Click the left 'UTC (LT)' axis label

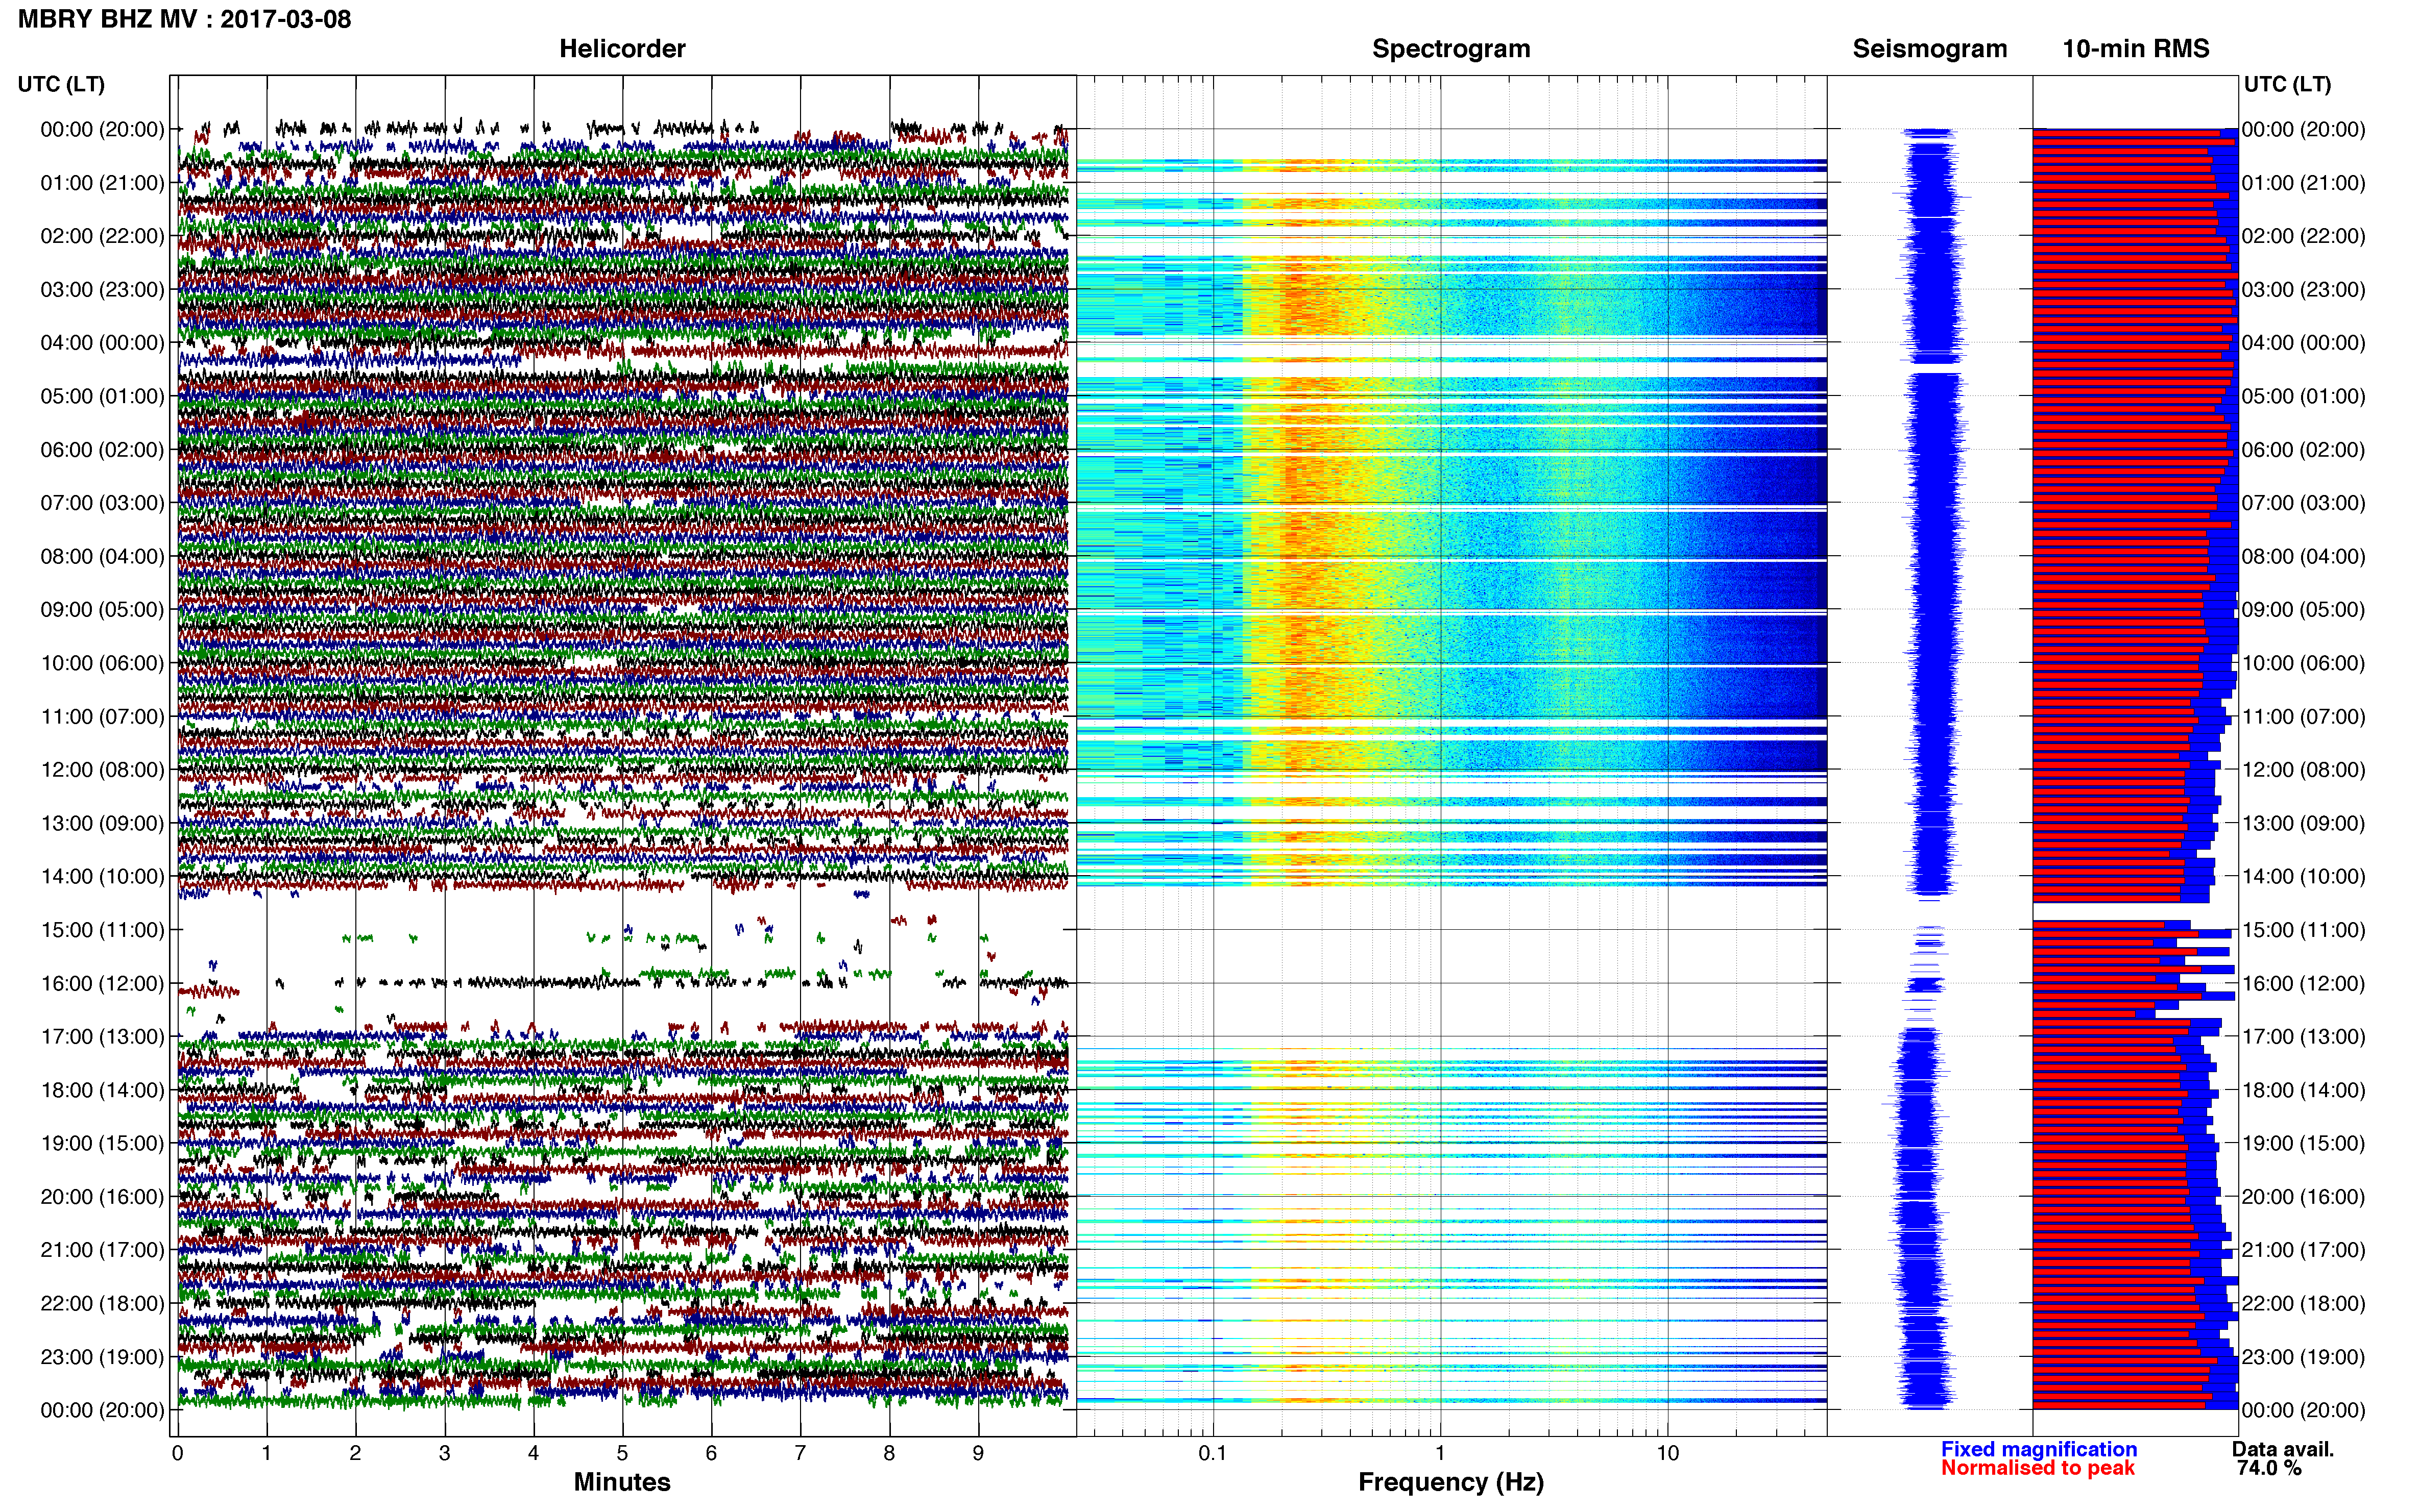(x=61, y=84)
